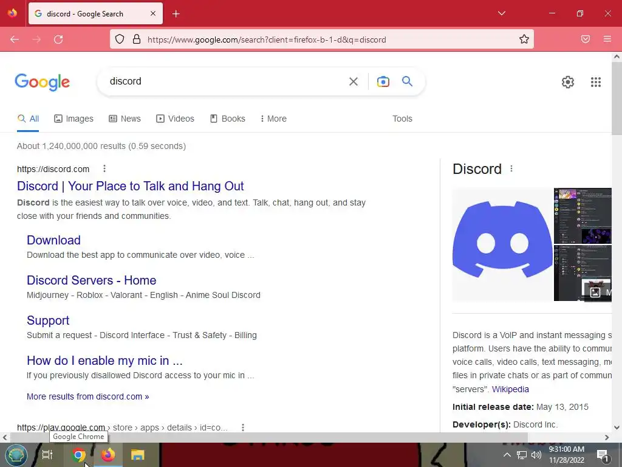Clear the Google search box text
This screenshot has width=622, height=467.
click(353, 81)
